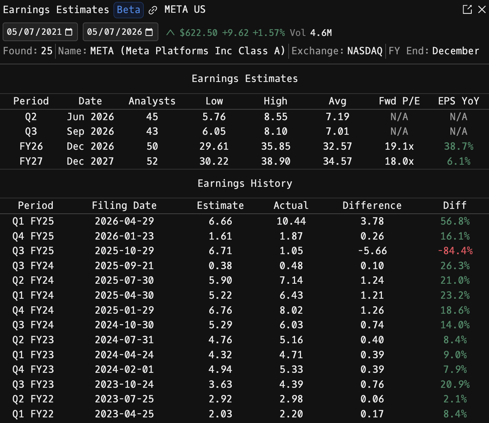Click the 14.0% diff value
Viewport: 489px width, 423px height.
455,325
